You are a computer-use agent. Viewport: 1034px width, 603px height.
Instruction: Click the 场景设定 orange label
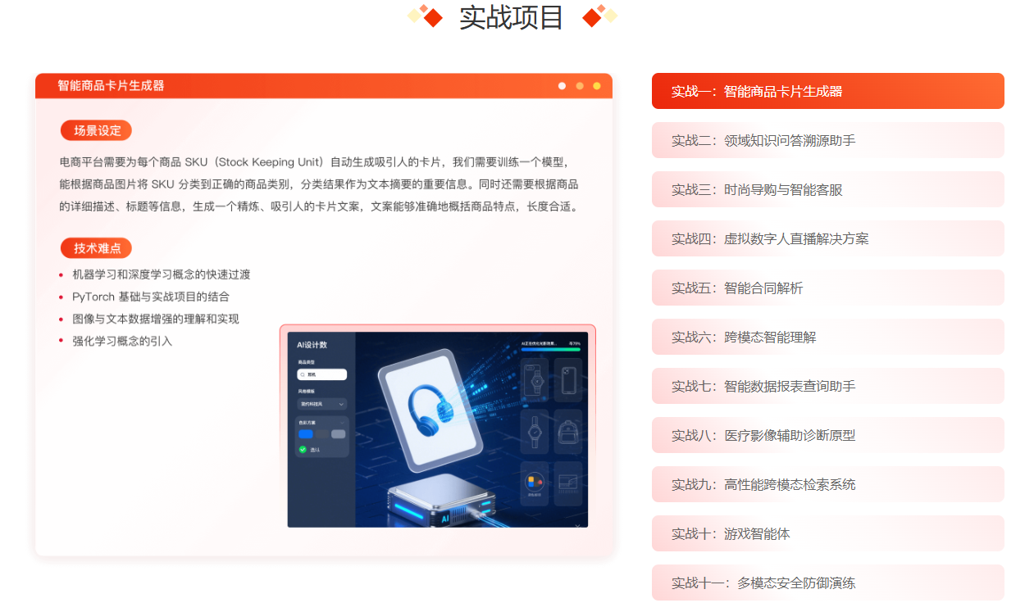pos(96,130)
